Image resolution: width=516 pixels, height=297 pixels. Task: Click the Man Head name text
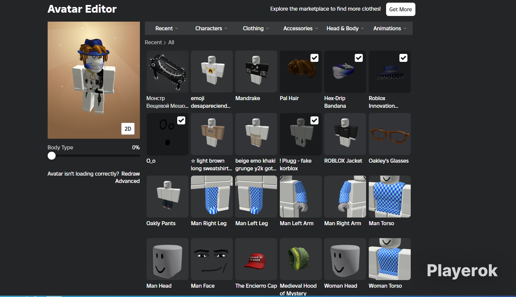point(159,286)
